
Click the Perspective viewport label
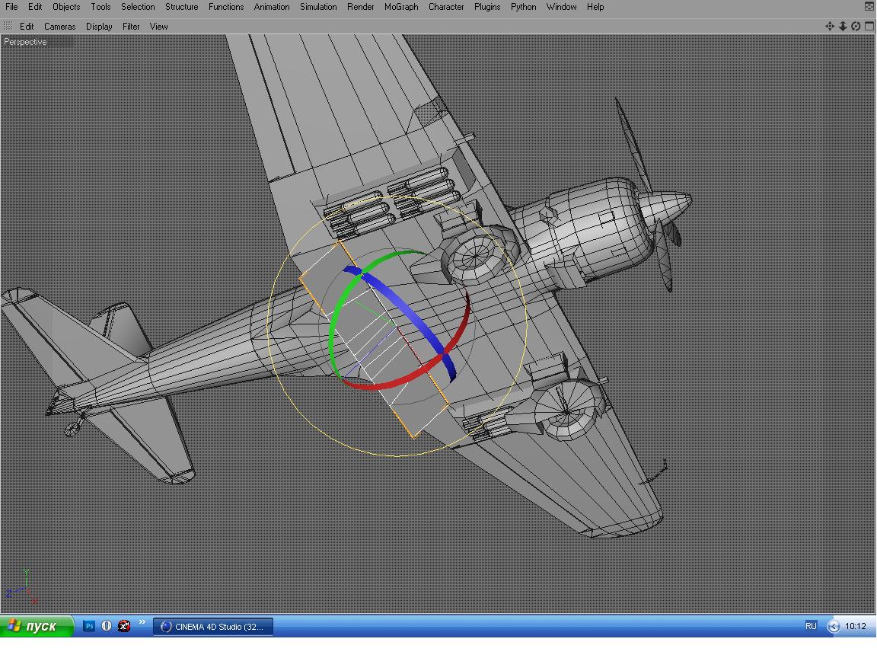click(x=25, y=42)
